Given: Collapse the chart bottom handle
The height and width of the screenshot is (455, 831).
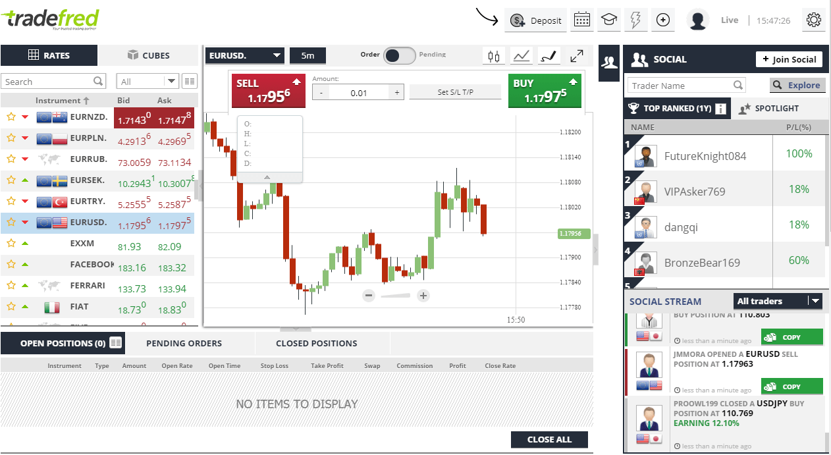Looking at the screenshot, I should [x=295, y=328].
